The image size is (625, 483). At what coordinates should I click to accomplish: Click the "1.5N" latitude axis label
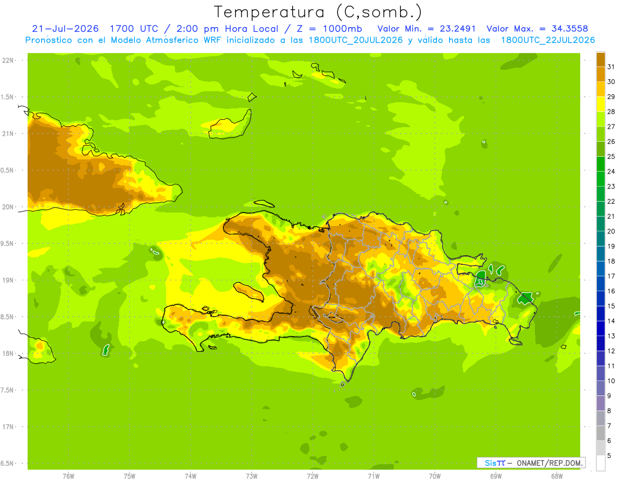point(8,97)
